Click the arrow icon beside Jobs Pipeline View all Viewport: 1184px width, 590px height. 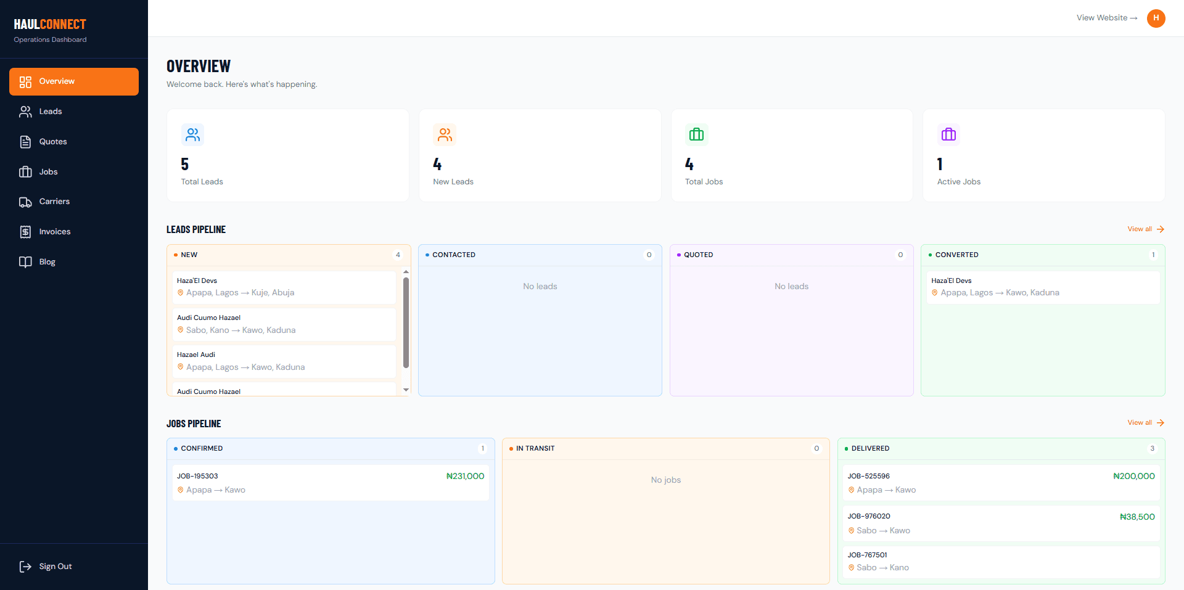[1161, 423]
